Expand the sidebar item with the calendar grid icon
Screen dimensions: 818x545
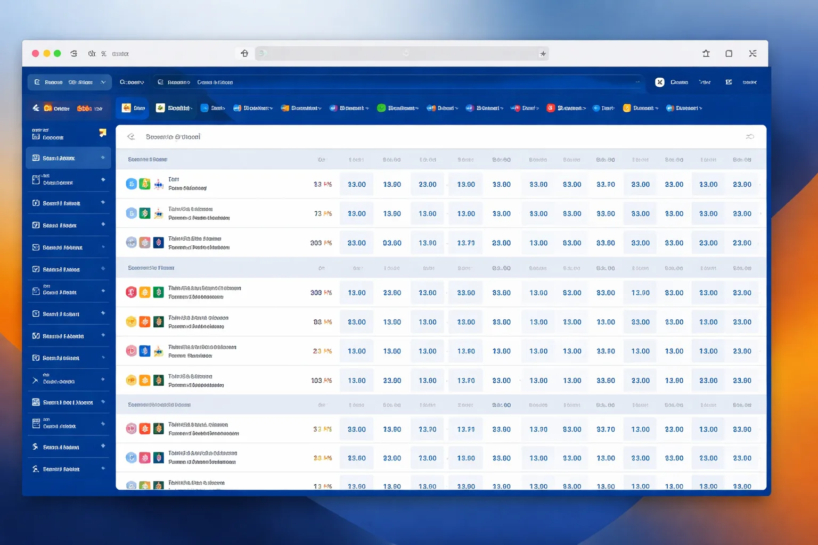[103, 424]
